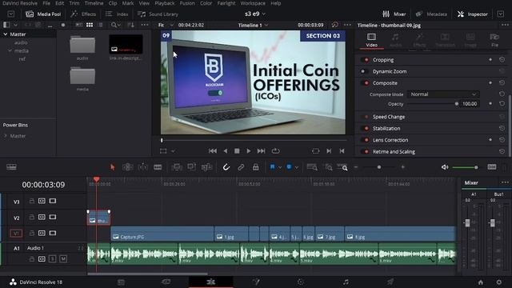This screenshot has height=288, width=512.
Task: Open the flag color dropdown
Action: pyautogui.click(x=280, y=167)
